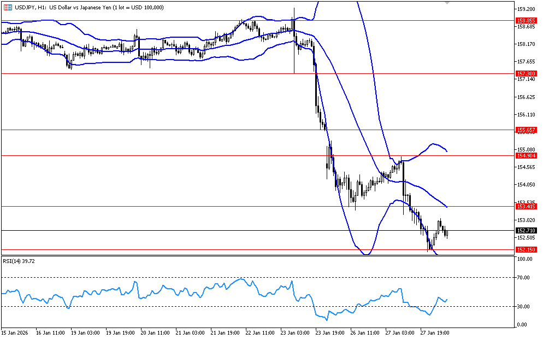The width and height of the screenshot is (543, 339).
Task: Click the 155.657 price level tag
Action: (x=525, y=130)
